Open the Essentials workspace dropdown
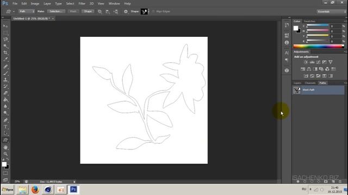348x195 pixels. point(331,11)
